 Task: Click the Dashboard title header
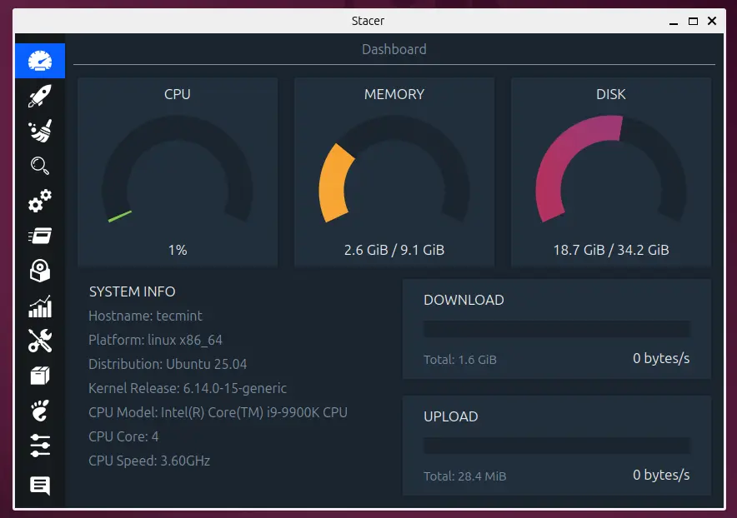394,49
